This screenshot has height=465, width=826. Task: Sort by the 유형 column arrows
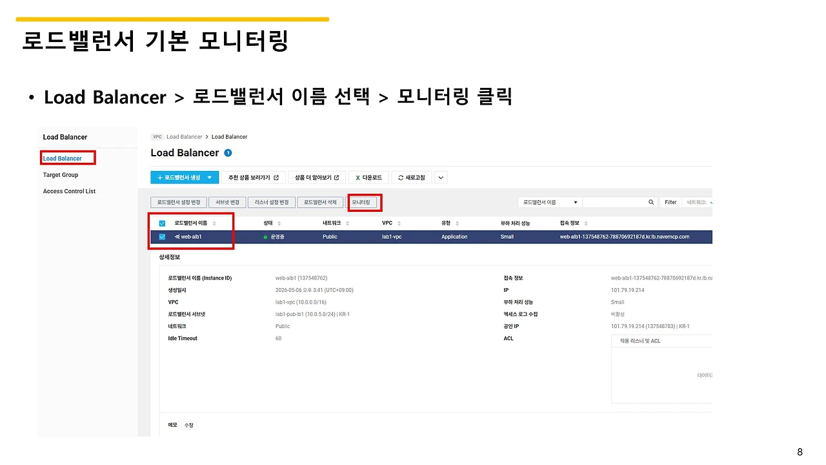tap(459, 223)
